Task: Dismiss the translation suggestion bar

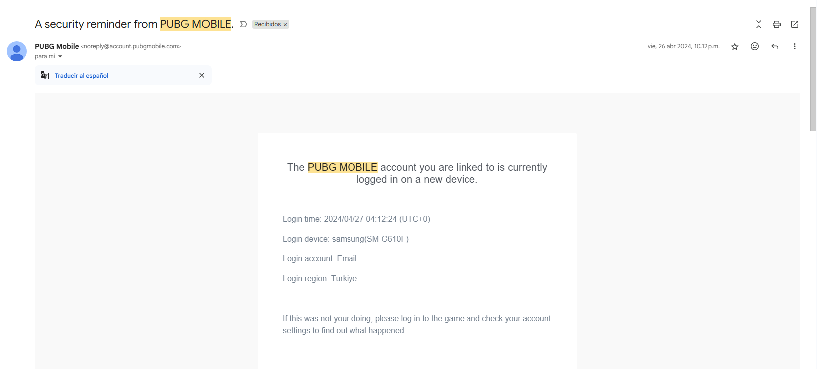Action: (x=202, y=75)
